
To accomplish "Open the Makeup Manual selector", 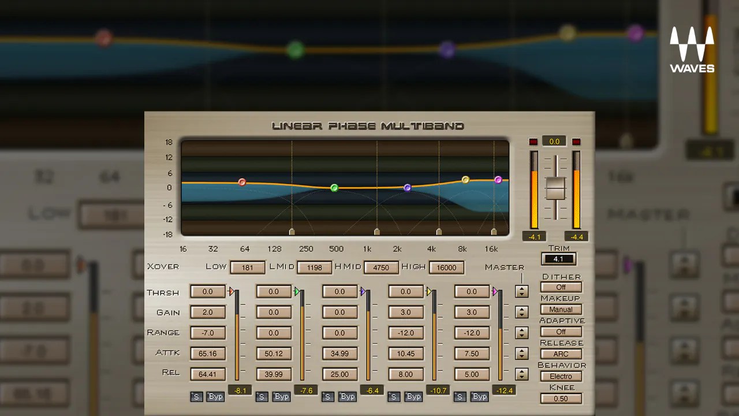I will [561, 309].
